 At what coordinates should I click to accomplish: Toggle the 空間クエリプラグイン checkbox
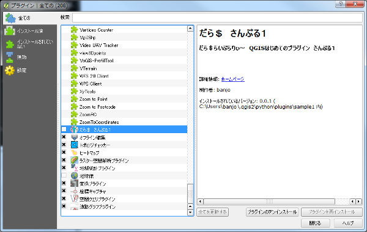tap(64, 198)
